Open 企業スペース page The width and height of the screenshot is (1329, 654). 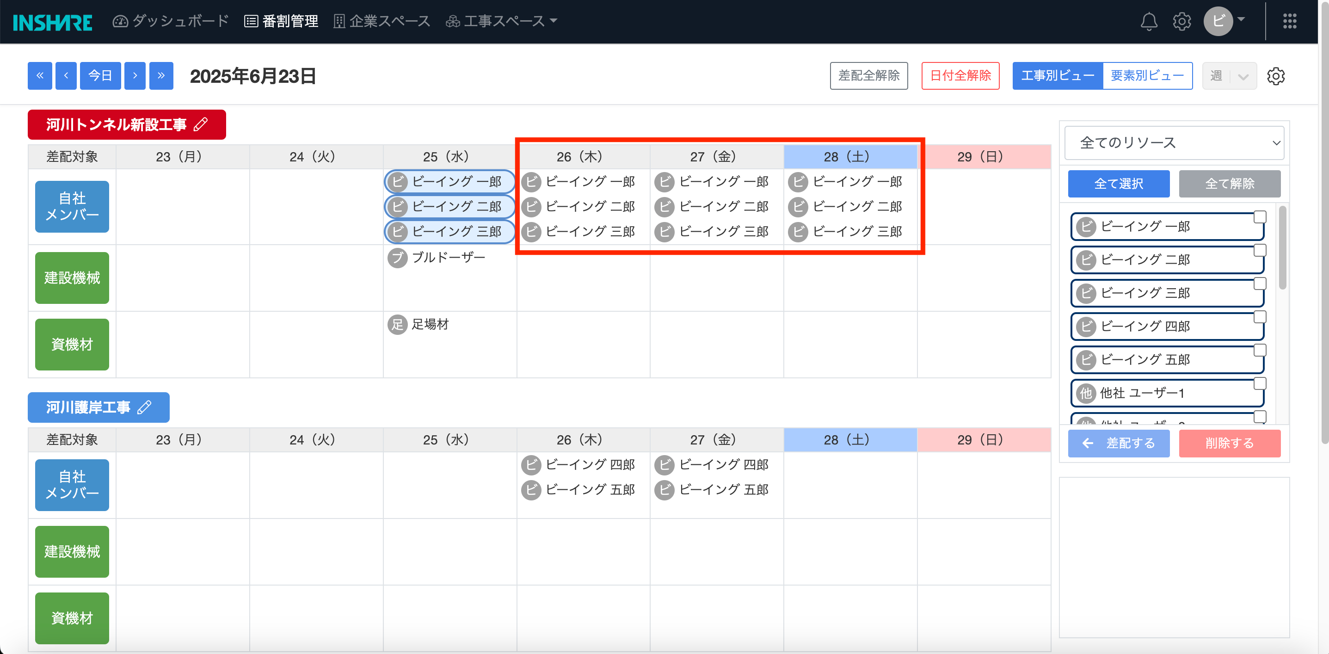(x=382, y=21)
